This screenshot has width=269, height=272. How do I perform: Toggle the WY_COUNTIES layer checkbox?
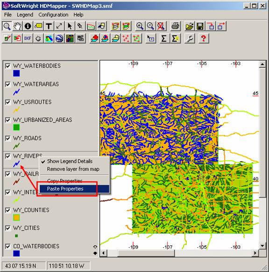[8, 210]
